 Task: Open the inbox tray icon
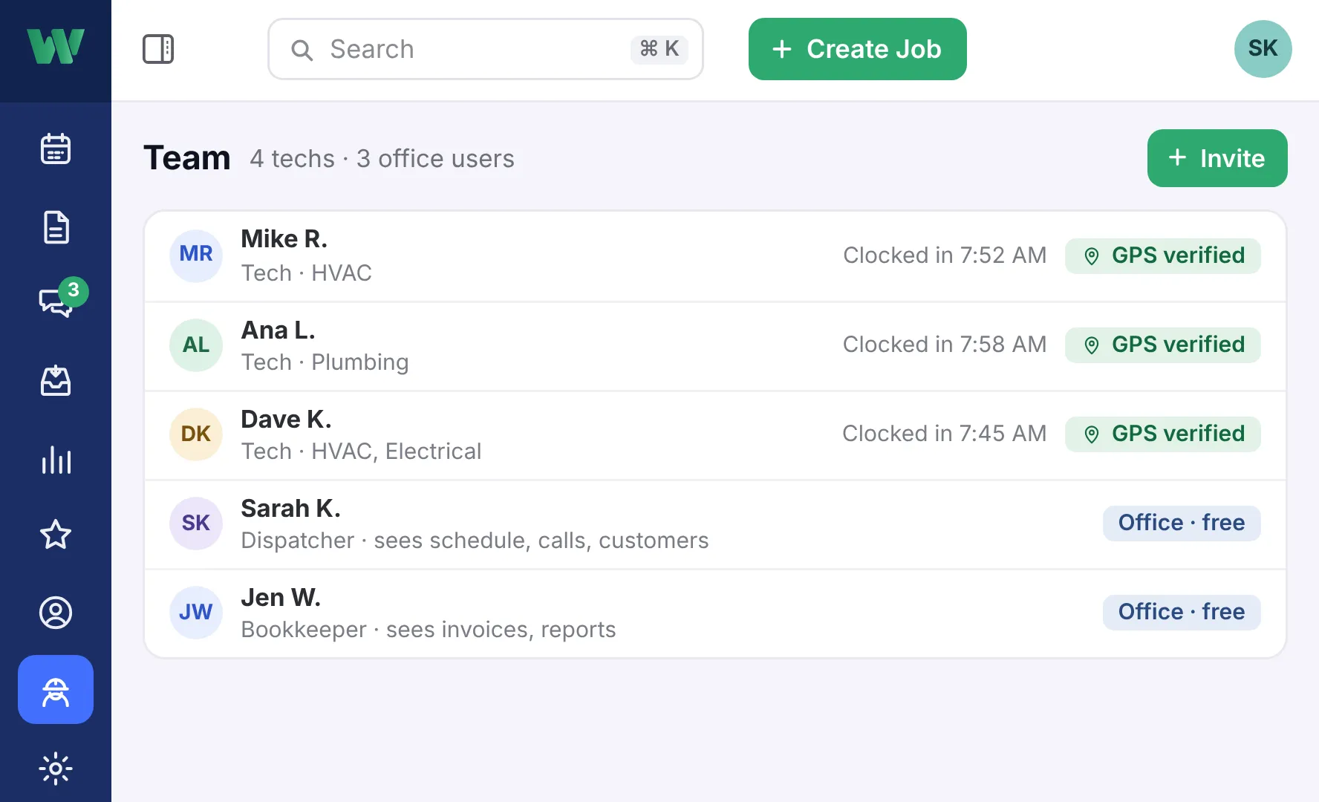click(x=56, y=381)
